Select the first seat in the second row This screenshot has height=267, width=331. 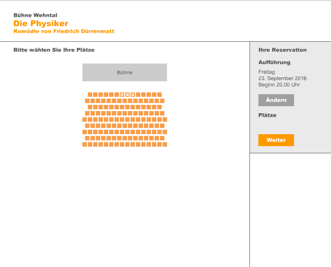point(87,101)
